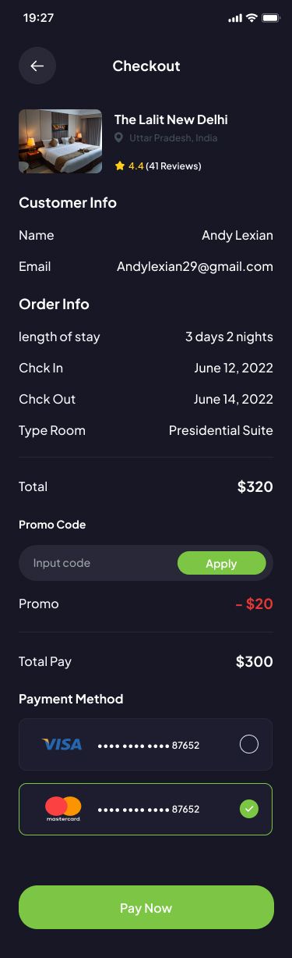Select the Visa card radio button
Image resolution: width=292 pixels, height=958 pixels.
pos(248,745)
